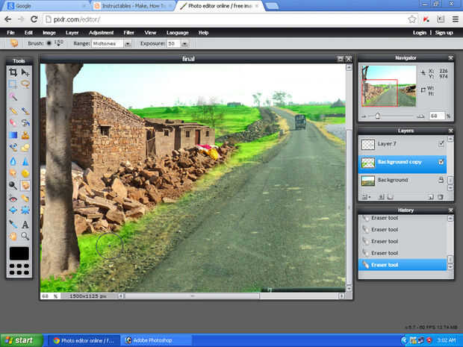463x347 pixels.
Task: Select the Smudge tool
Action: 13,173
